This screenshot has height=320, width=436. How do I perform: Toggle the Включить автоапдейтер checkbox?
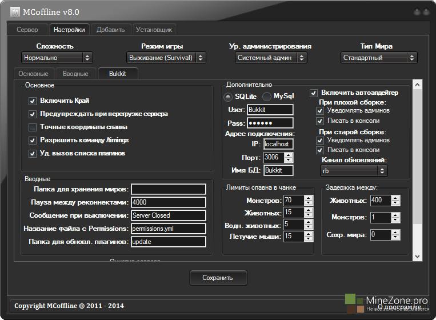click(314, 93)
